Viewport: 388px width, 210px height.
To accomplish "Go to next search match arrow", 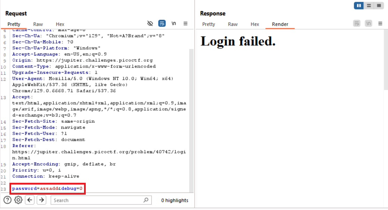I will (x=41, y=200).
